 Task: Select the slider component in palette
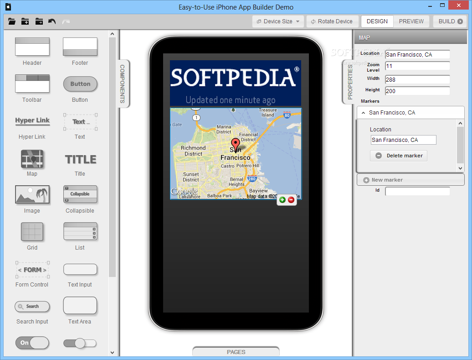pos(80,343)
